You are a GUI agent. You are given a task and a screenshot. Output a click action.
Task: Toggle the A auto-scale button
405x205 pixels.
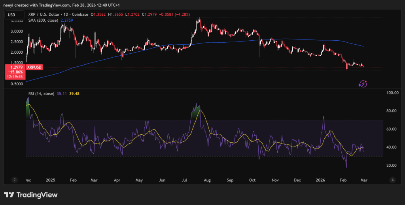pos(392,180)
